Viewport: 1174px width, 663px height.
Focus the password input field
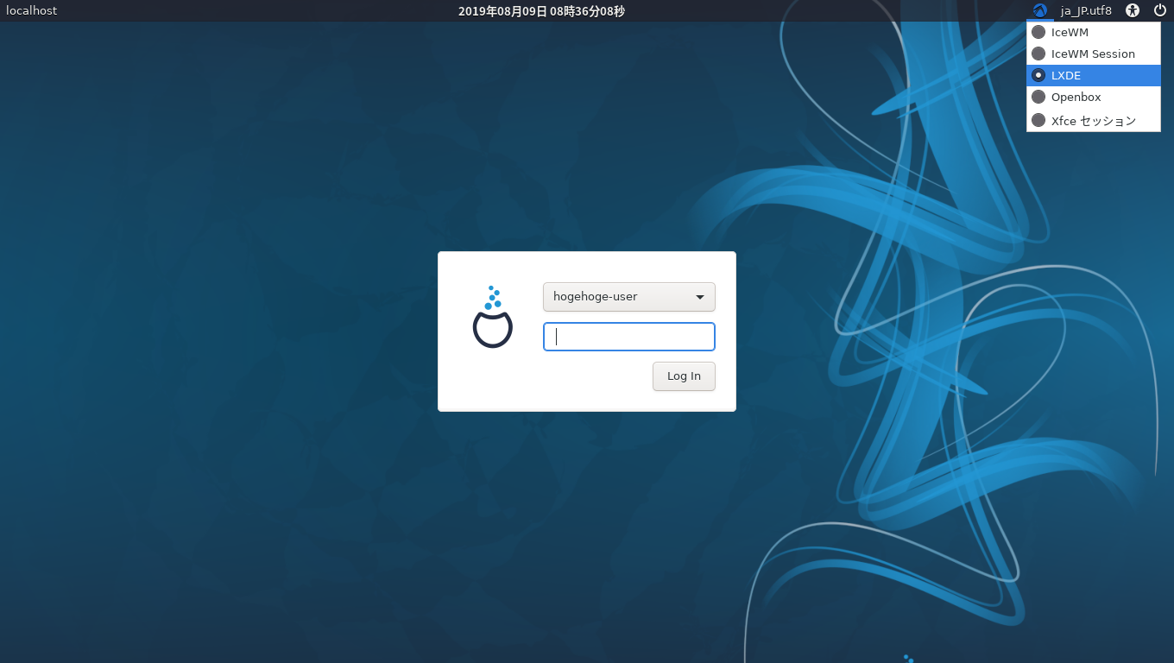pyautogui.click(x=628, y=337)
